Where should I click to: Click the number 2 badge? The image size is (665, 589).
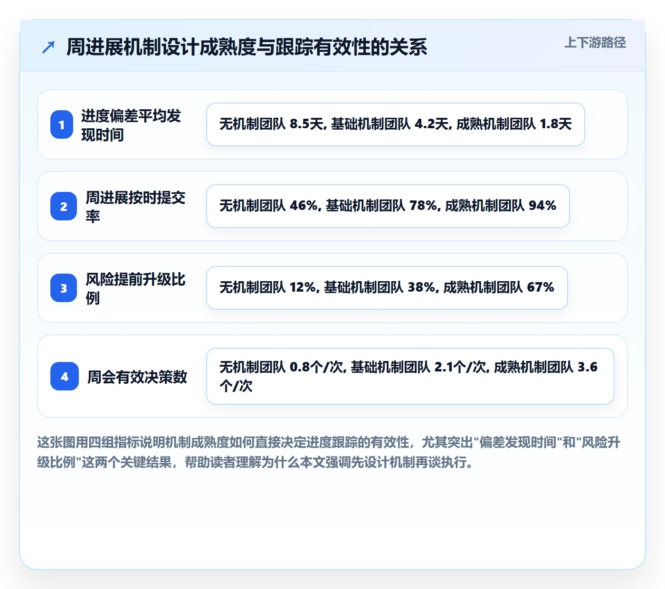[x=64, y=206]
